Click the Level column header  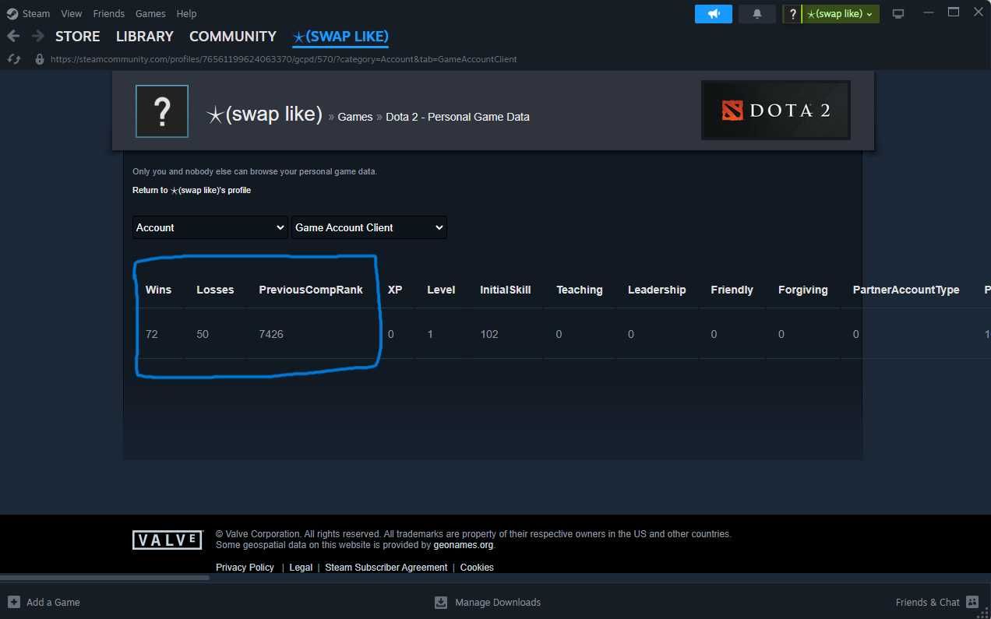[441, 290]
